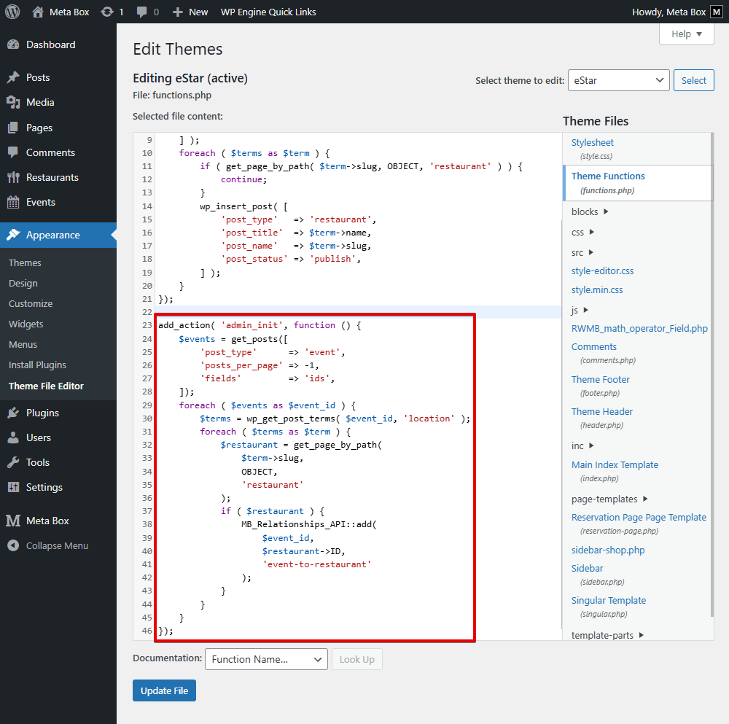Open the Menus submenu item
The width and height of the screenshot is (729, 724).
[x=23, y=345]
